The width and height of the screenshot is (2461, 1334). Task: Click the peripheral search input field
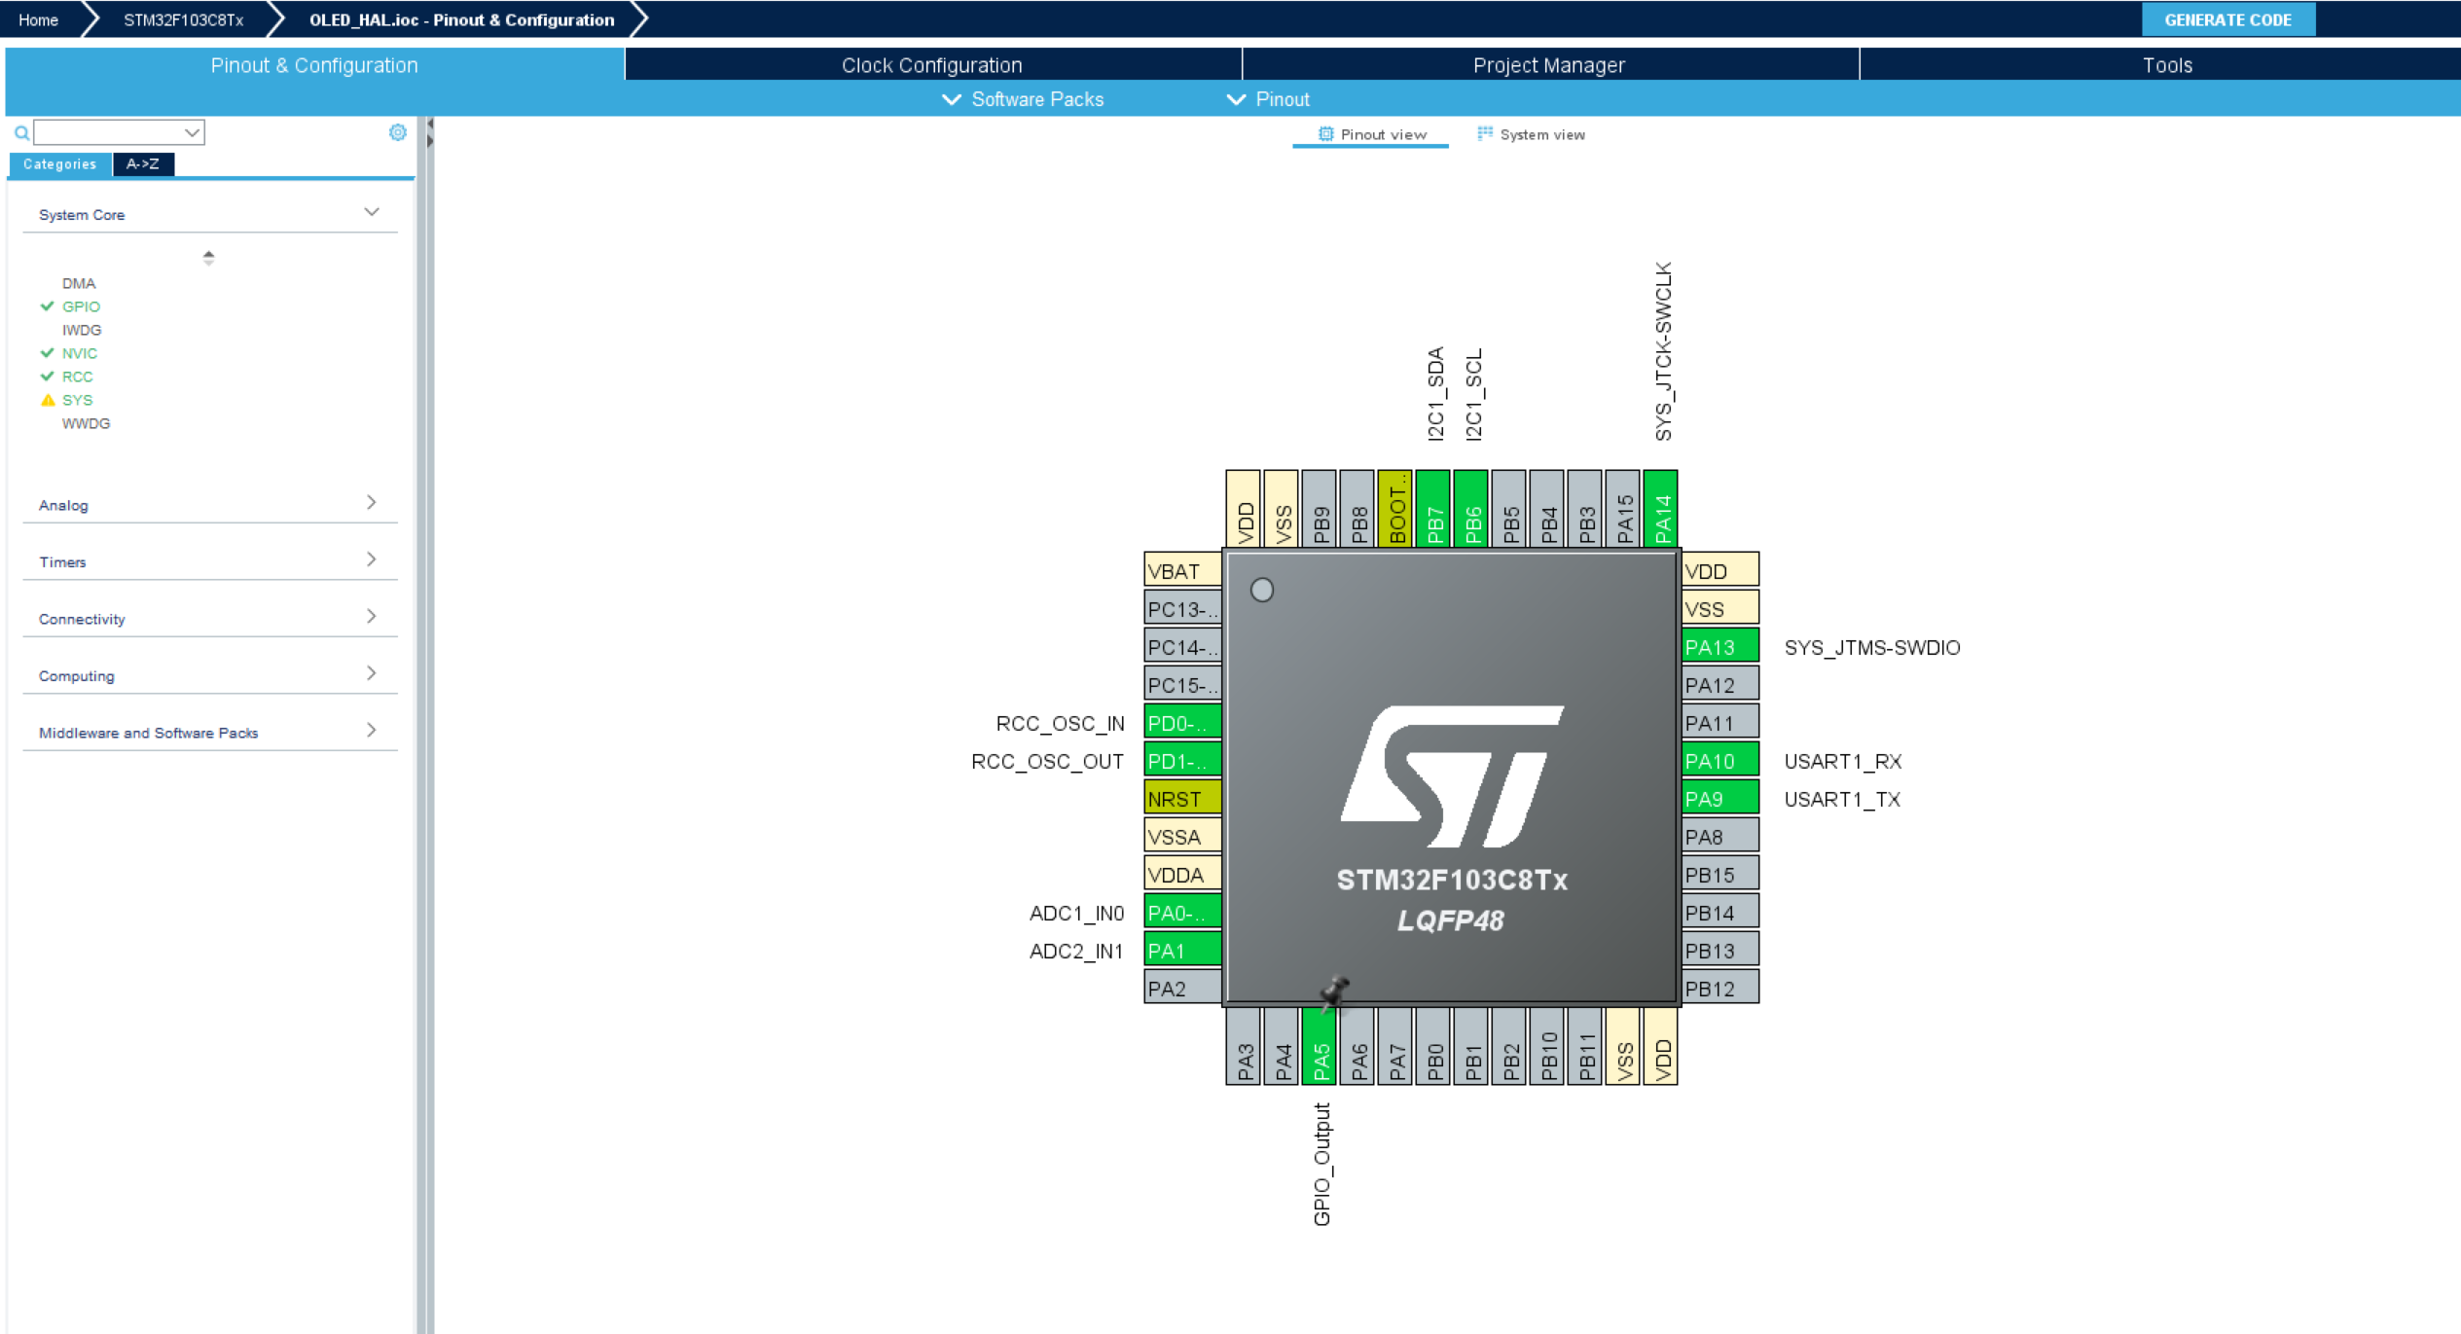tap(109, 132)
